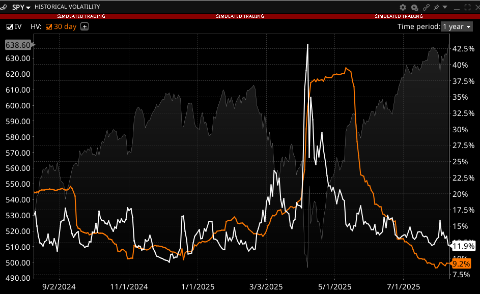Open the settings gear in the title bar
This screenshot has height=294, width=480.
click(403, 7)
